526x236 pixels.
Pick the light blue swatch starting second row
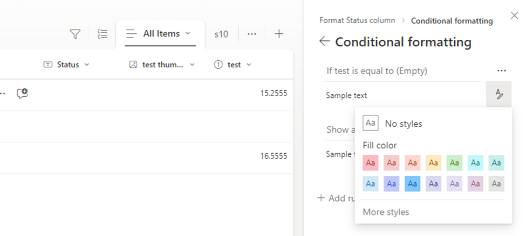(371, 183)
